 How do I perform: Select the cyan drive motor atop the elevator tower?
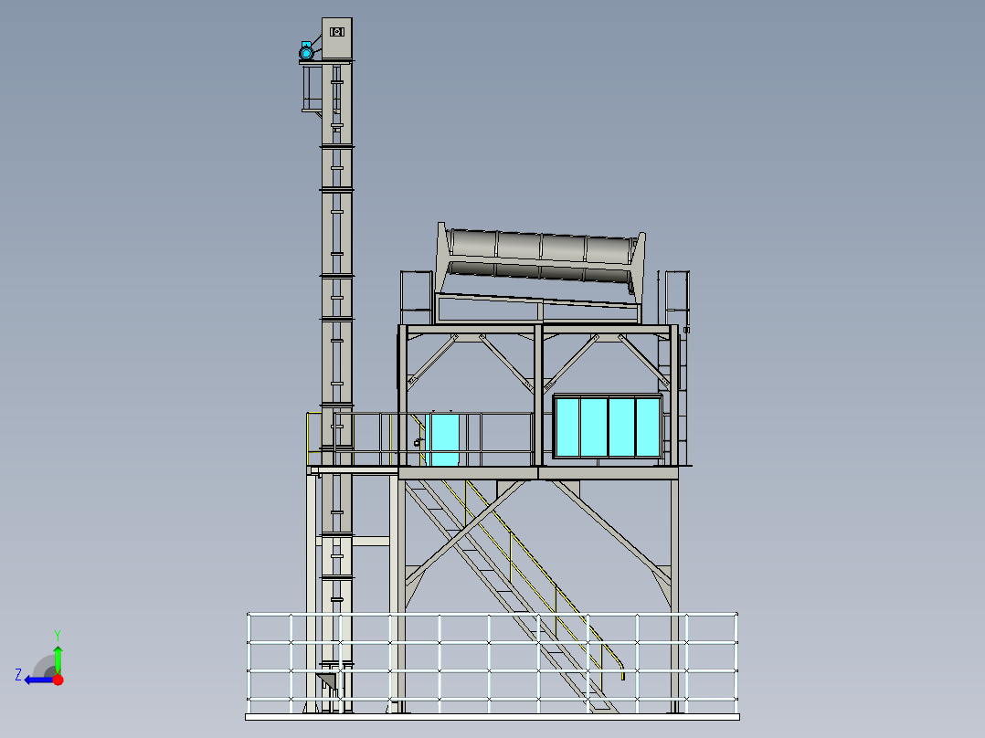coord(306,51)
